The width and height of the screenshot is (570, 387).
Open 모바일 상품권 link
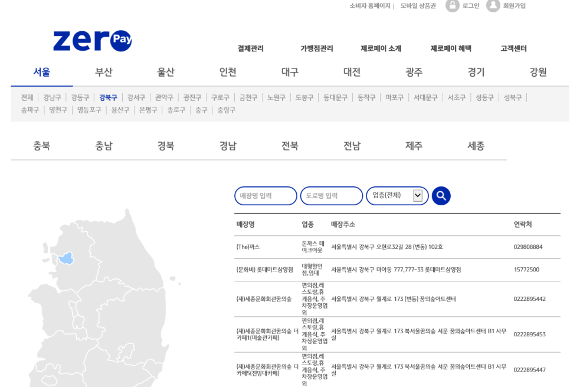tap(418, 6)
